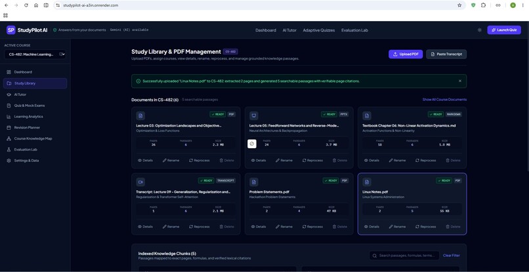Click the Textbook Chapter 06 file icon
Screen dimensions: 529x272
coord(367,115)
